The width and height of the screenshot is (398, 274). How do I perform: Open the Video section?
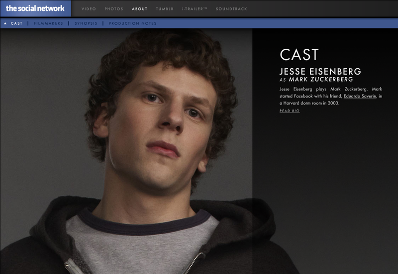coord(89,9)
